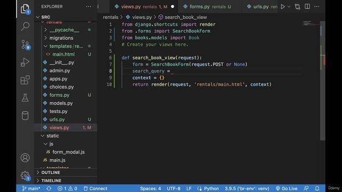Click the sync changes icon in status bar
The height and width of the screenshot is (192, 342).
point(49,188)
